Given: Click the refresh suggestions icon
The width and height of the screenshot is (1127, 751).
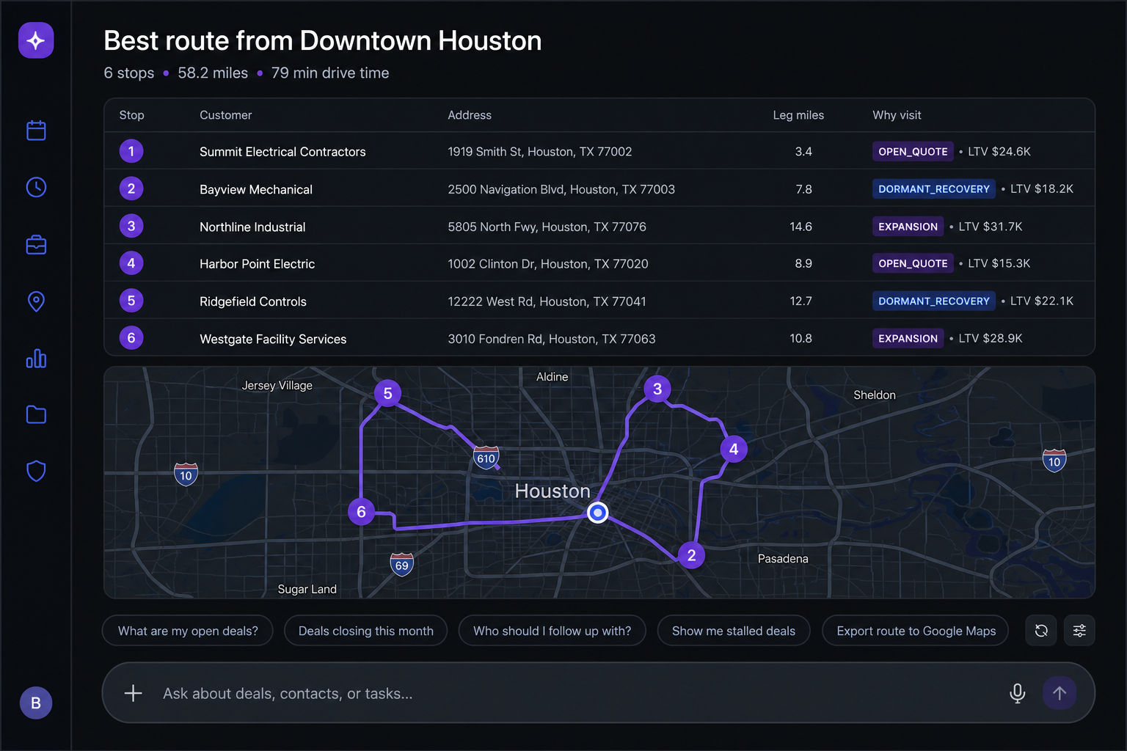Looking at the screenshot, I should click(1041, 631).
